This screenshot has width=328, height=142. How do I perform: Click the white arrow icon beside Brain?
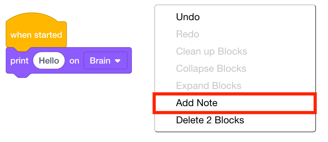118,61
